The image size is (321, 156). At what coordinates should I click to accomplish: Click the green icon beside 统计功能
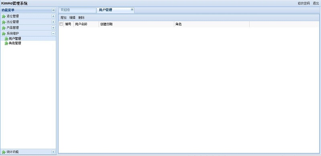point(4,152)
